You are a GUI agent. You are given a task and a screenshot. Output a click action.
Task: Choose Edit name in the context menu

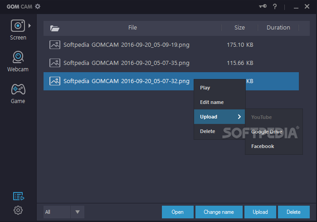coord(219,102)
